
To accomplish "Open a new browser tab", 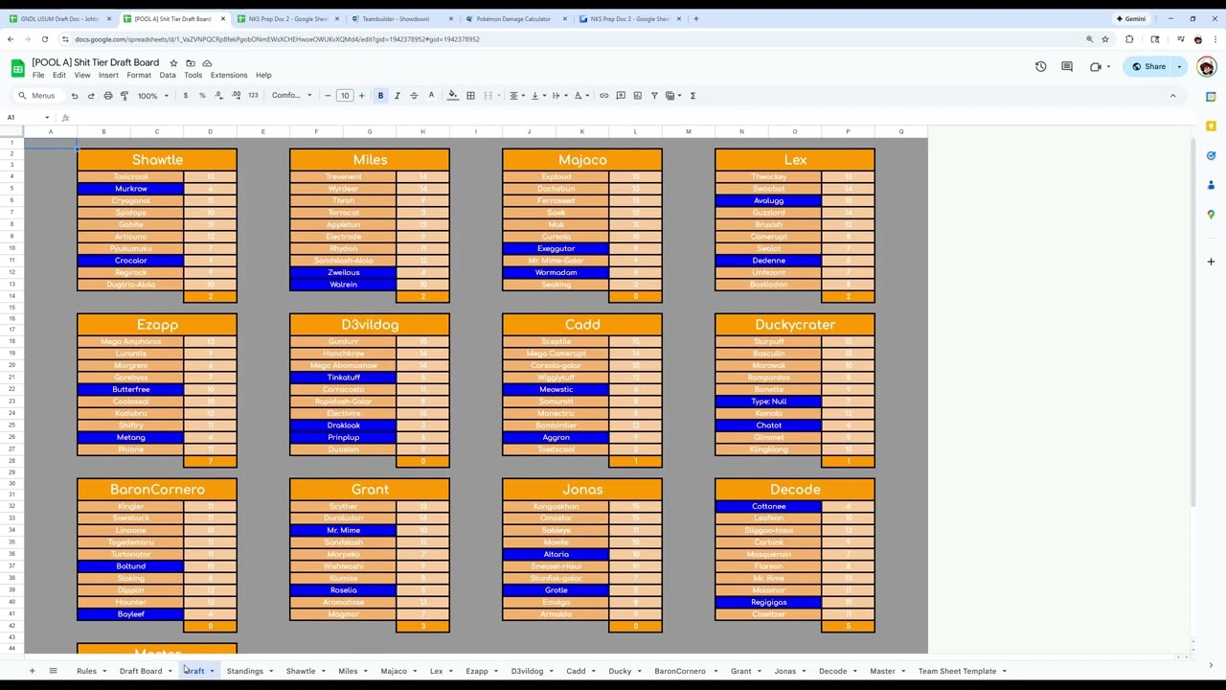I will (x=695, y=18).
